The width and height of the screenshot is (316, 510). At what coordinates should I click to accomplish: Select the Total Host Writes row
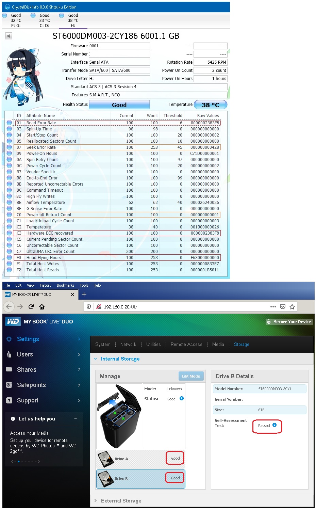point(117,264)
